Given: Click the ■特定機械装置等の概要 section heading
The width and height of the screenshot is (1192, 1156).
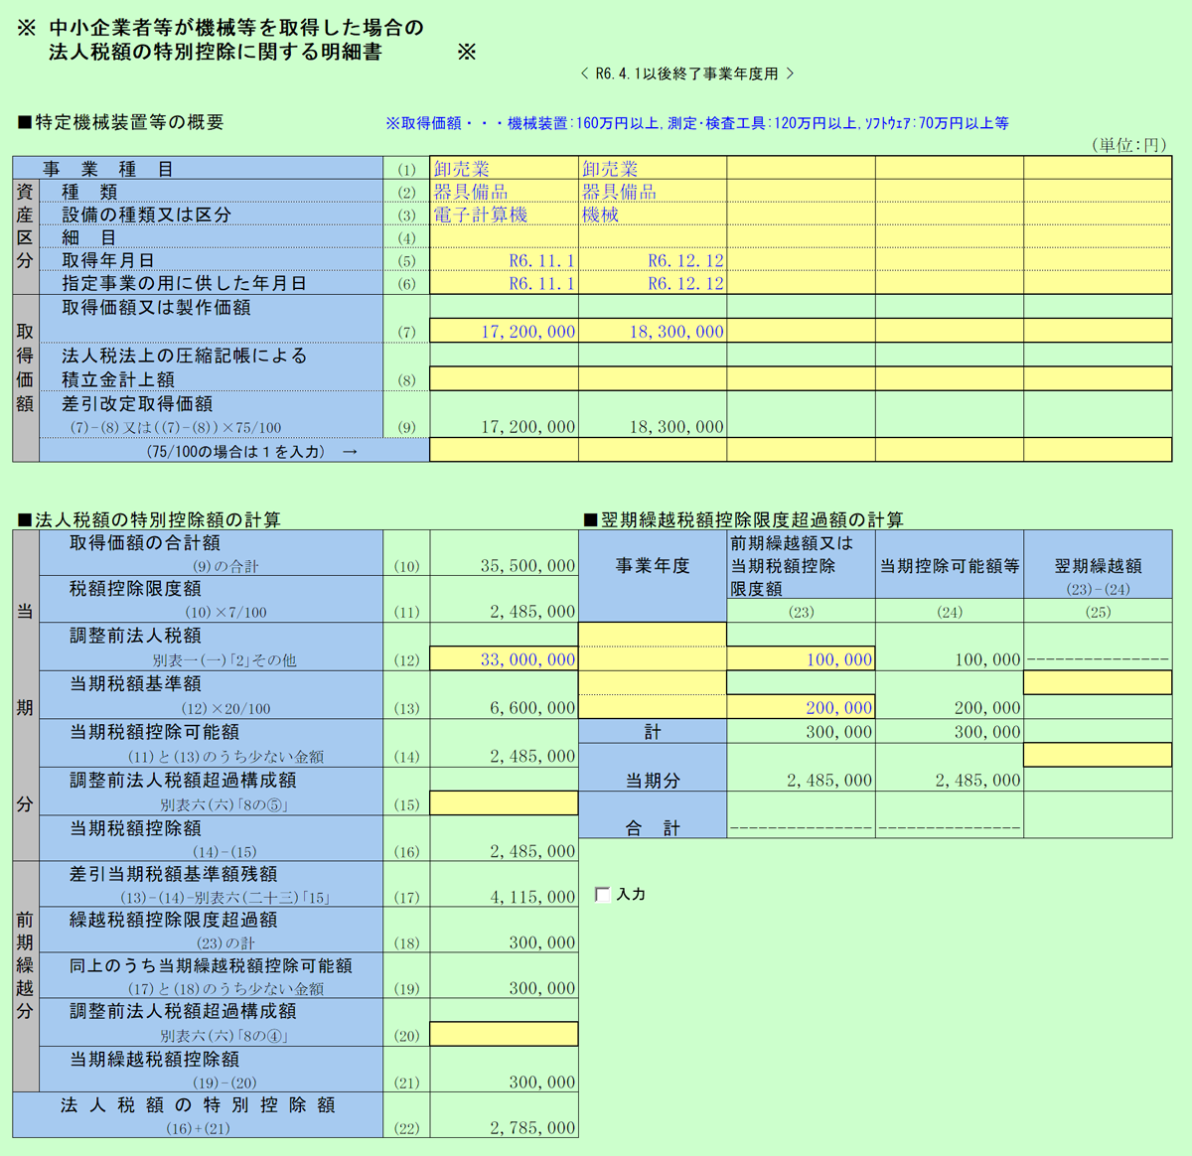Looking at the screenshot, I should [121, 122].
